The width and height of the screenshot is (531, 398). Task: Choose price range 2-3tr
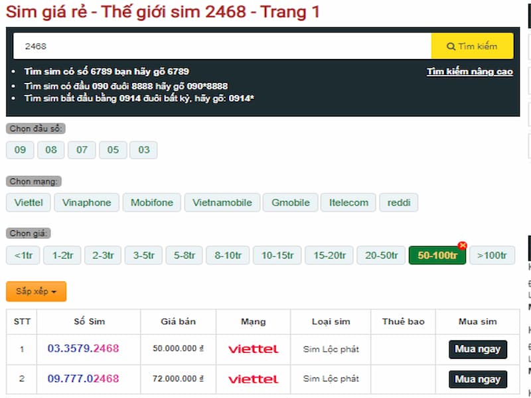(103, 255)
